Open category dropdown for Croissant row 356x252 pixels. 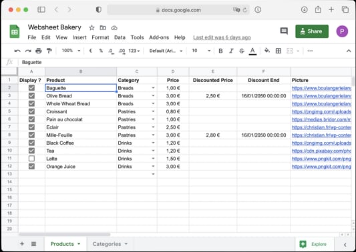point(153,111)
